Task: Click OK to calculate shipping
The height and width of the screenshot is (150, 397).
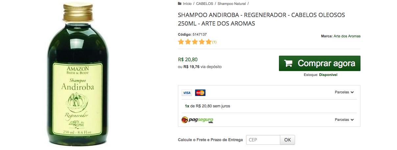Action: (x=287, y=140)
